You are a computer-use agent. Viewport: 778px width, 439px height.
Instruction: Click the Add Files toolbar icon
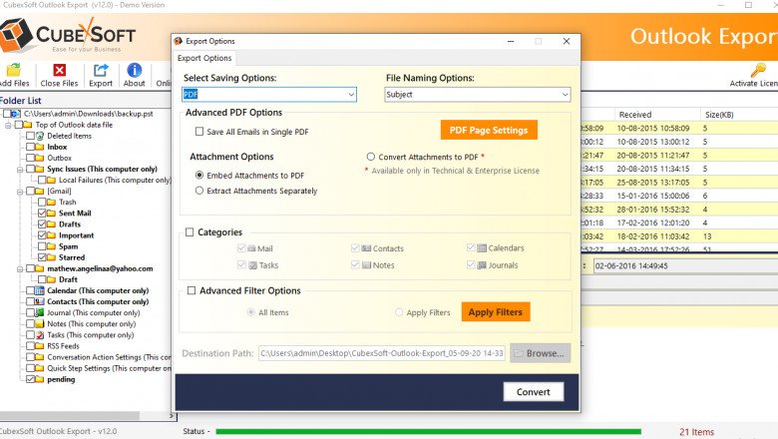pyautogui.click(x=14, y=70)
